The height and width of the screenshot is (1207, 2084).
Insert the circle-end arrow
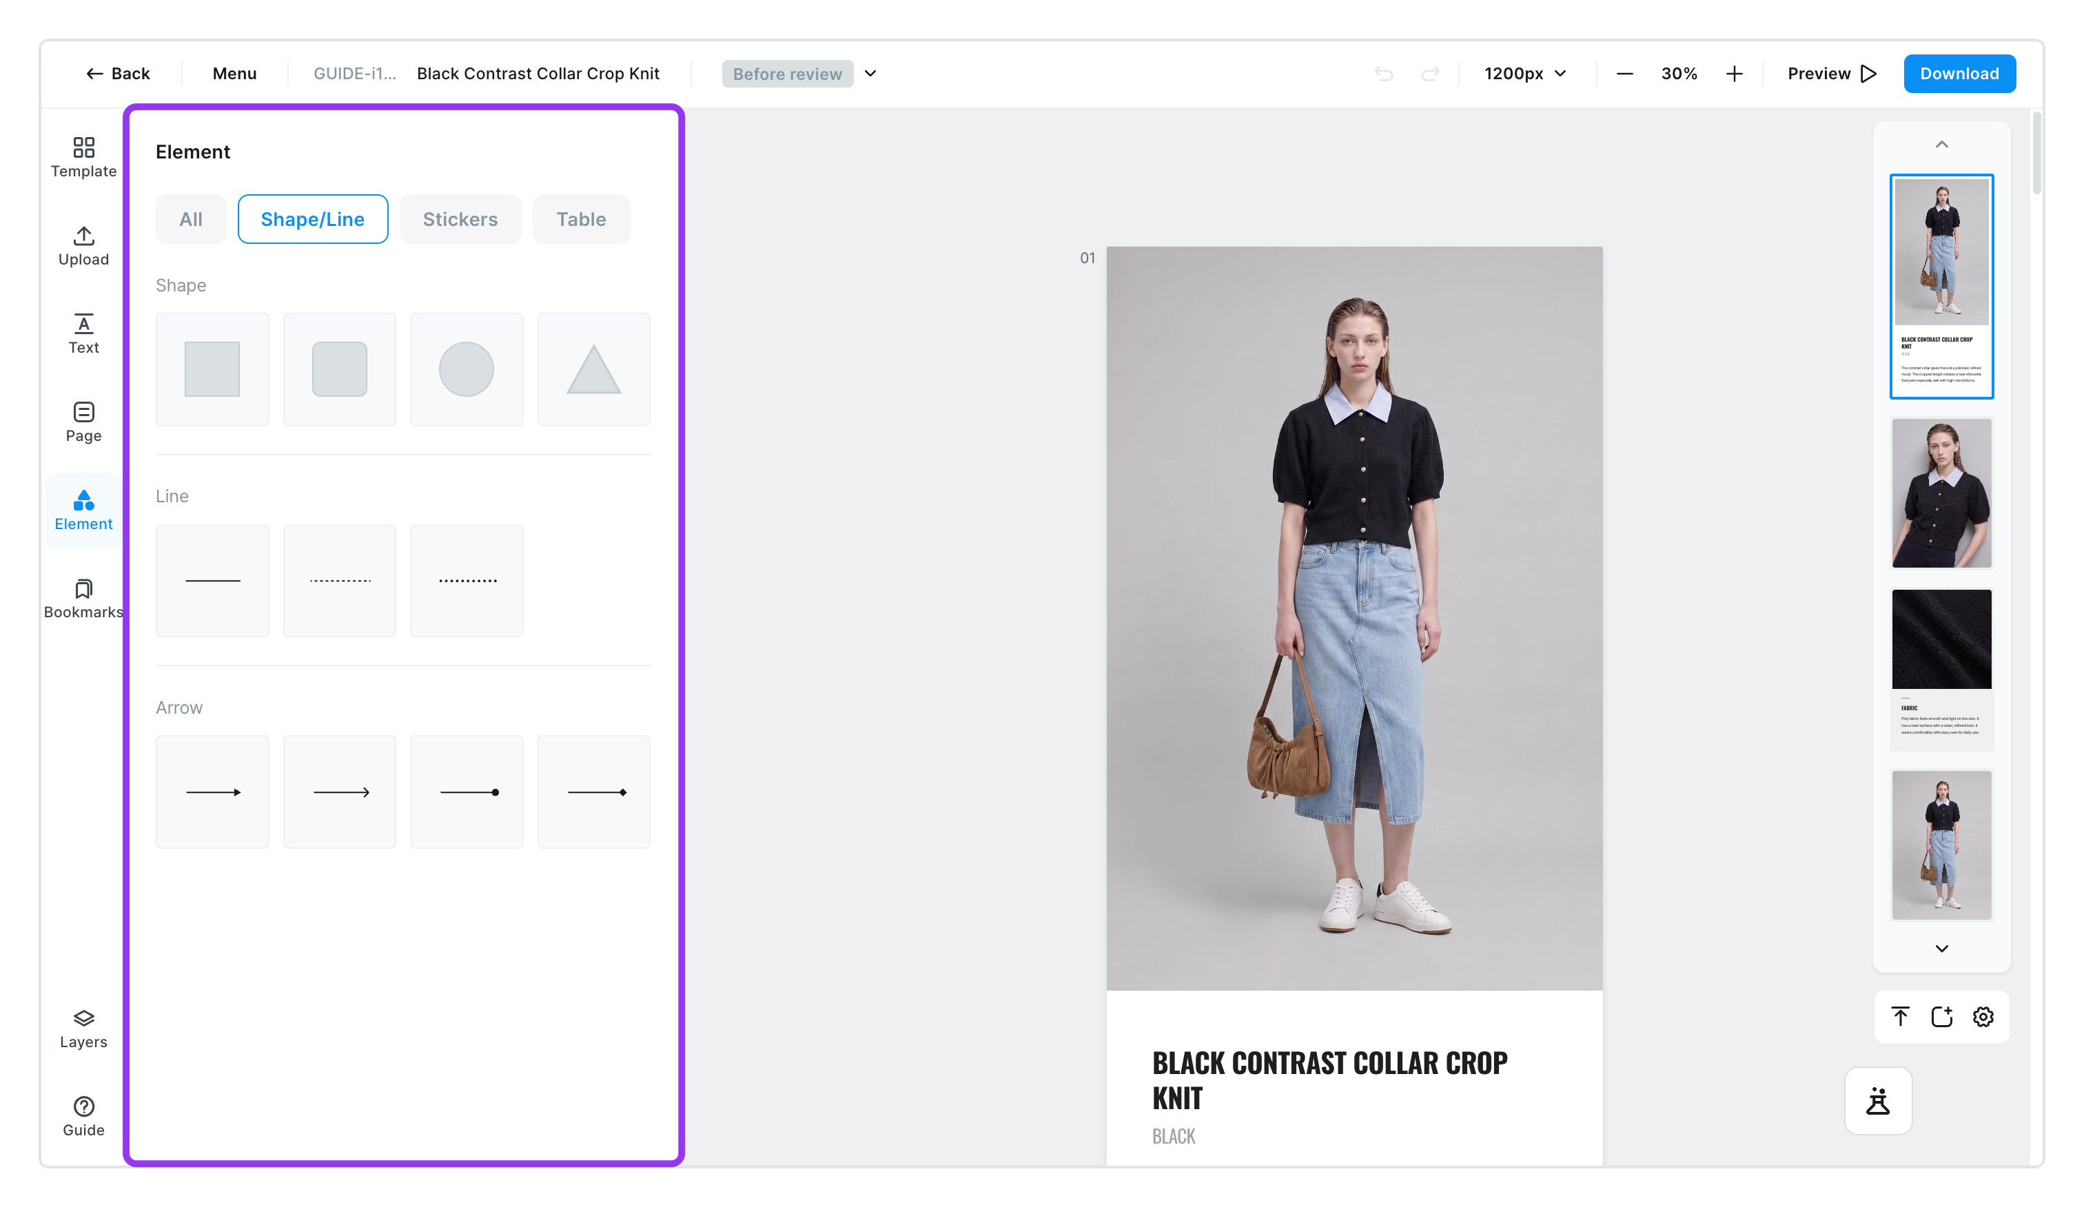click(x=467, y=792)
